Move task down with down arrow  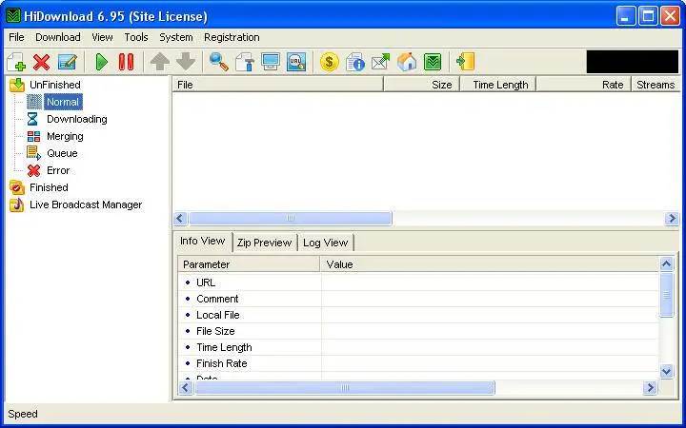click(x=186, y=62)
